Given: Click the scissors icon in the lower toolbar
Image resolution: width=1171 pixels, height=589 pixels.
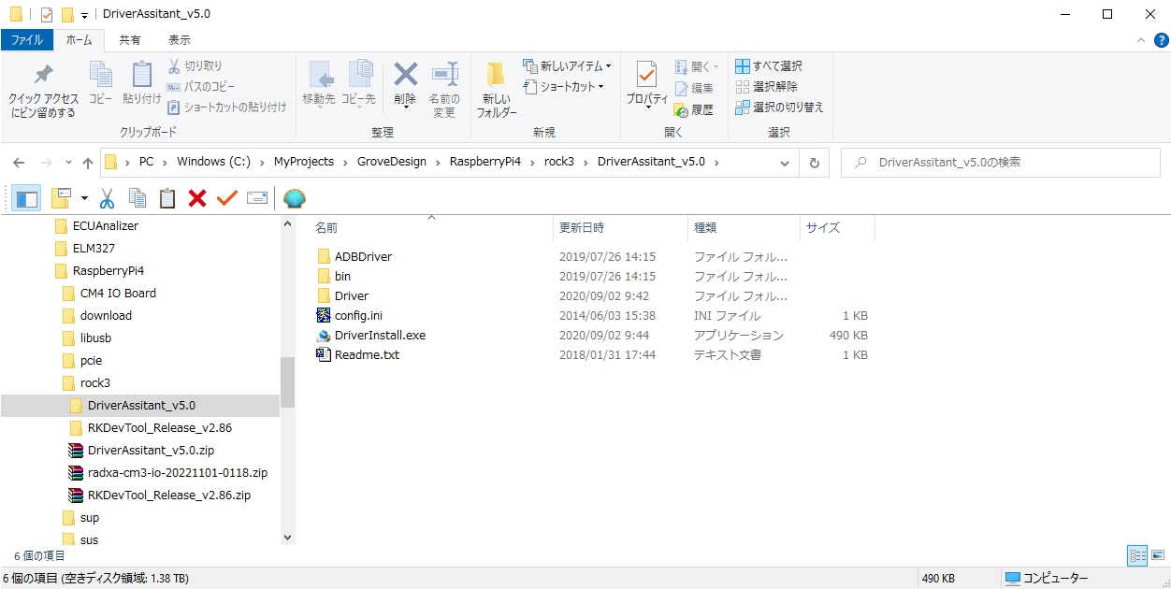Looking at the screenshot, I should click(107, 198).
